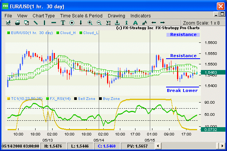This screenshot has height=151, width=227.
Task: Click the export to spreadsheet toolbar icon
Action: click(8, 23)
